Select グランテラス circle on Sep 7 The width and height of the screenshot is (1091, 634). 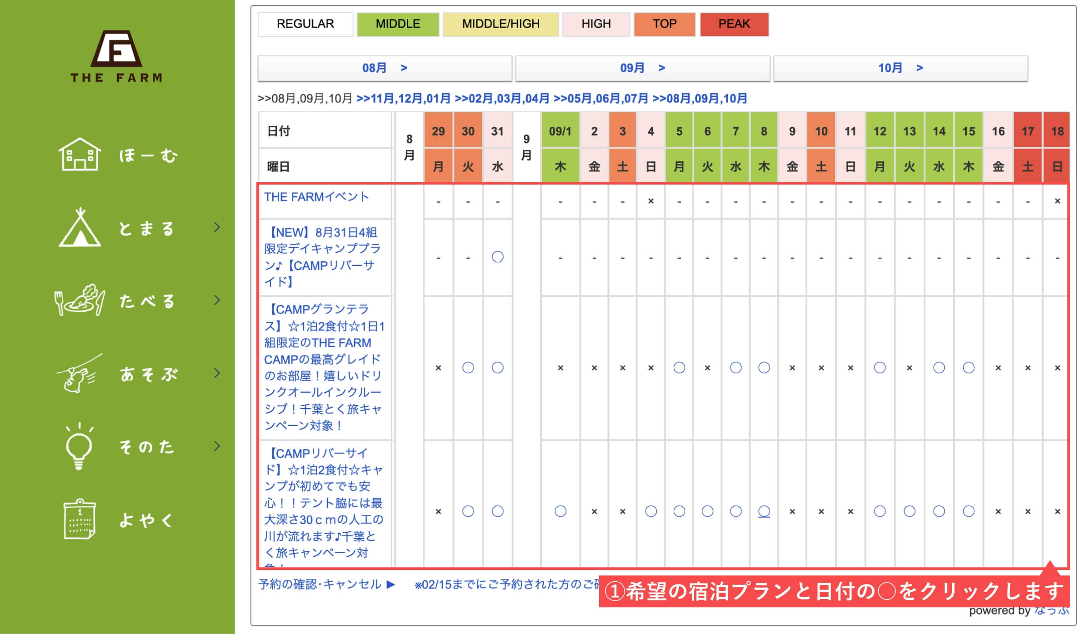click(x=736, y=368)
